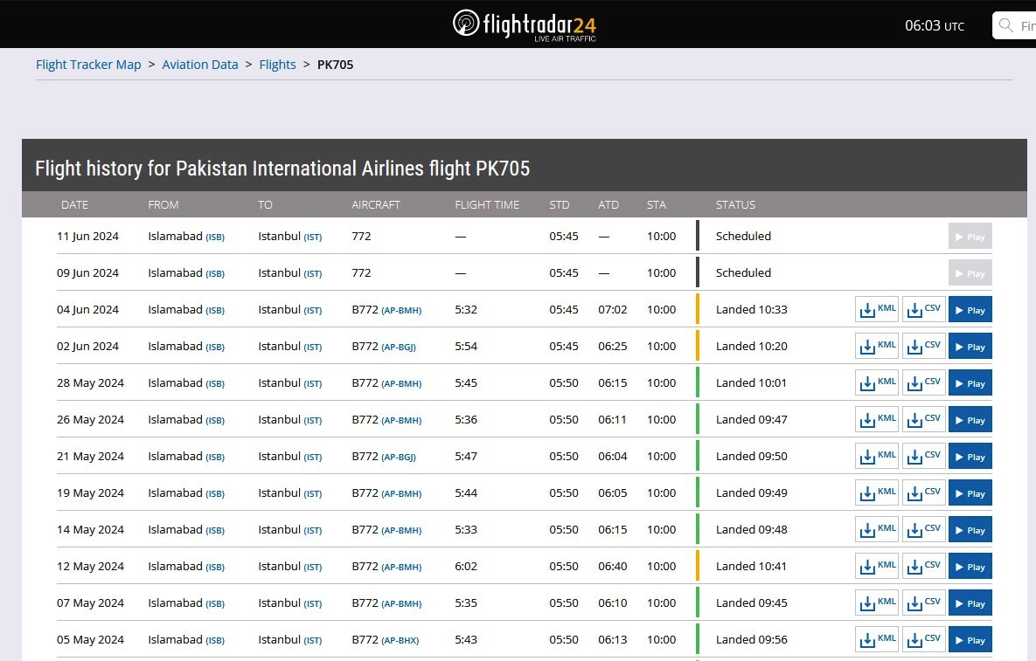This screenshot has height=661, width=1036.
Task: Select Scheduled status on 11 Jun row
Action: point(743,236)
